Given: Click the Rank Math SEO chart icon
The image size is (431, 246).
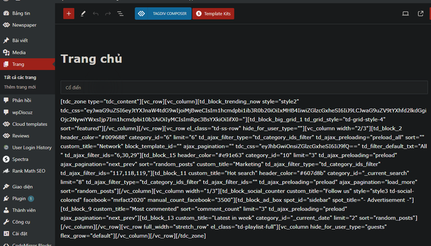Looking at the screenshot, I should [6, 171].
